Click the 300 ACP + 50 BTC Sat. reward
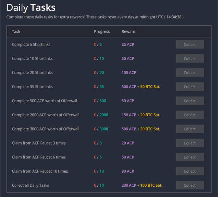The image size is (218, 197). (x=141, y=86)
